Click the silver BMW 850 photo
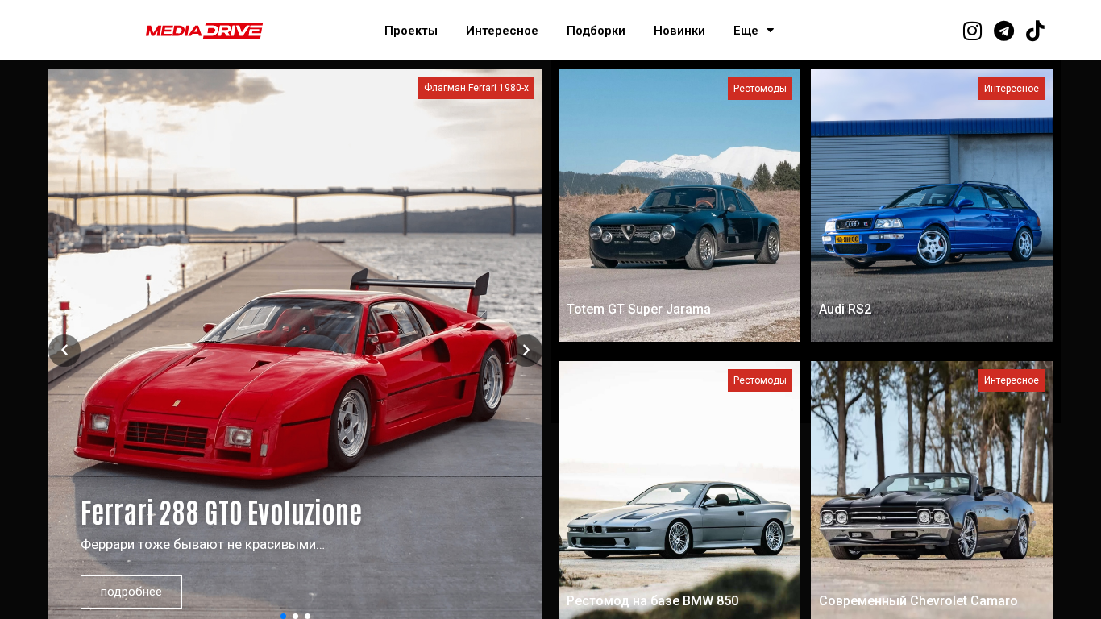This screenshot has height=619, width=1101. click(679, 490)
